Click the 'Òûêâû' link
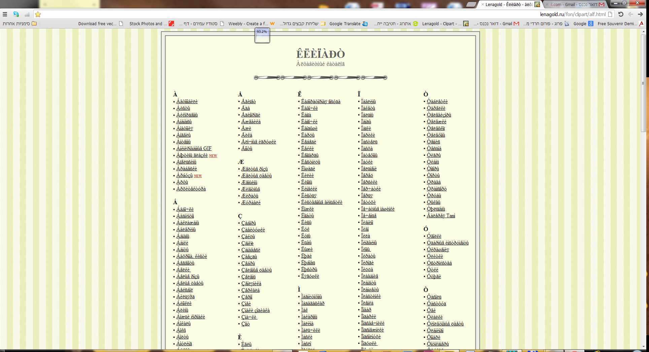The image size is (649, 352). [x=434, y=202]
